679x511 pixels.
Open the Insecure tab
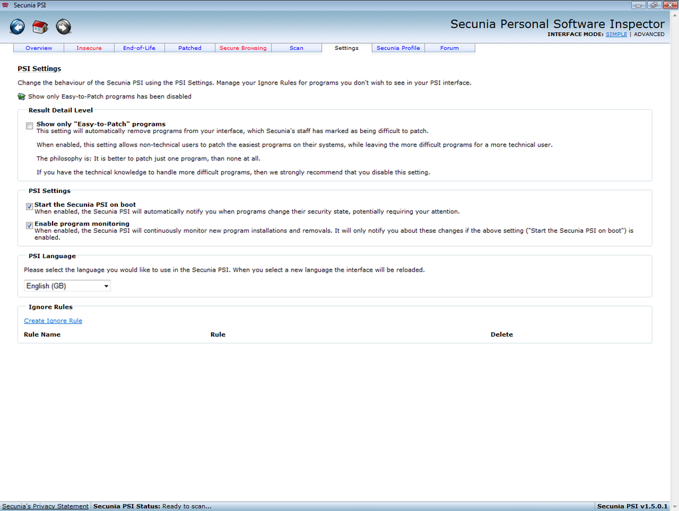coord(89,48)
